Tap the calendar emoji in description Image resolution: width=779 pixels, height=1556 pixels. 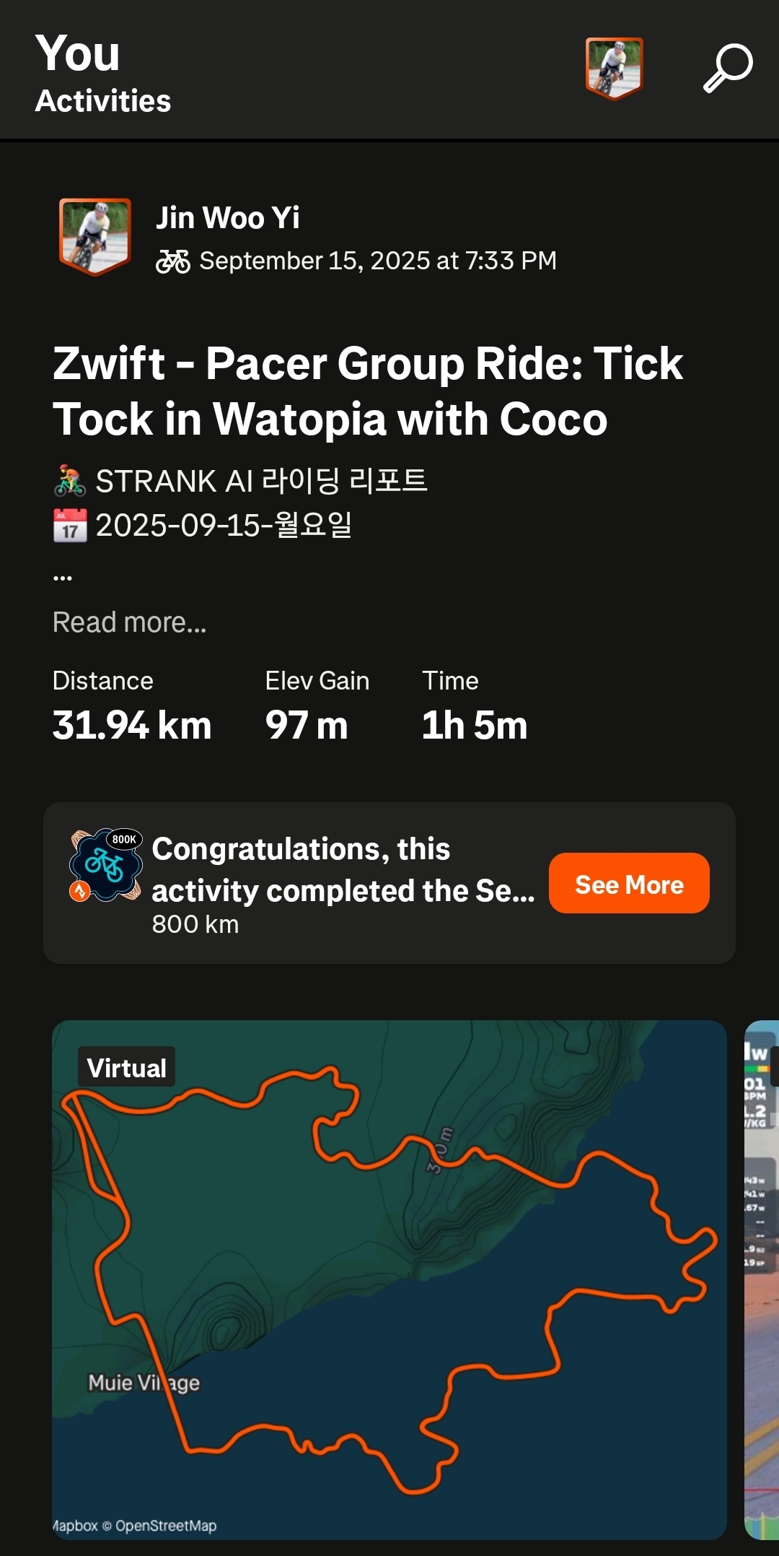pos(70,525)
